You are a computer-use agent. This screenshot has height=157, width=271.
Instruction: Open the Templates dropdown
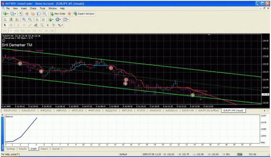click(65, 20)
